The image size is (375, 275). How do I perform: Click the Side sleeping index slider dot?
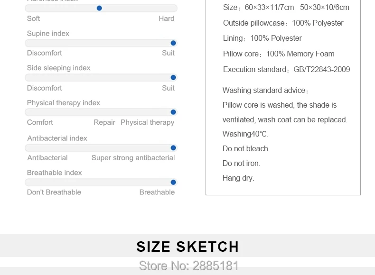[x=173, y=77]
